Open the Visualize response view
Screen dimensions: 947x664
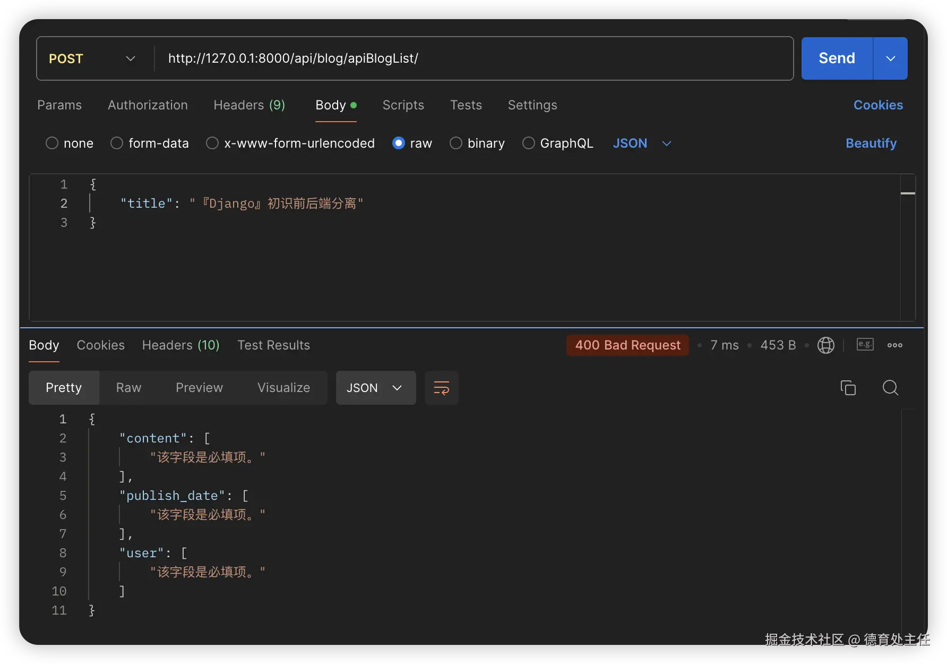[x=284, y=388]
